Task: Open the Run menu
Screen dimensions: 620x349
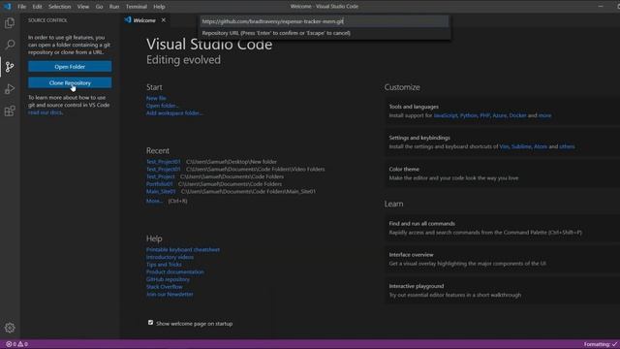Action: (114, 7)
